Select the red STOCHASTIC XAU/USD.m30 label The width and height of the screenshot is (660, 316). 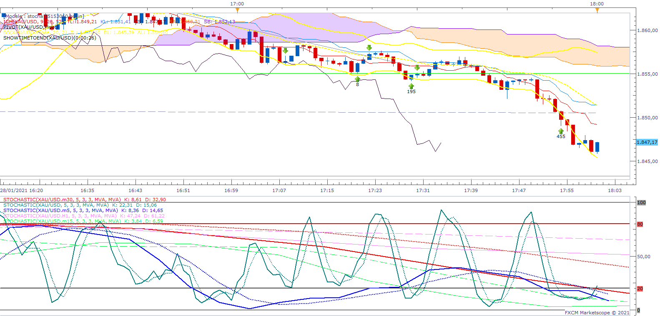click(x=85, y=200)
